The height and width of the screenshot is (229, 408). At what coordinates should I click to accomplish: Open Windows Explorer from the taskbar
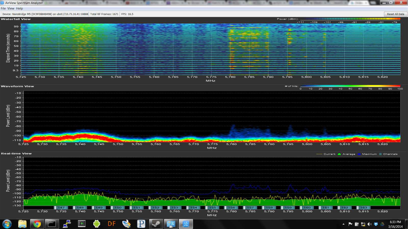tap(22, 224)
